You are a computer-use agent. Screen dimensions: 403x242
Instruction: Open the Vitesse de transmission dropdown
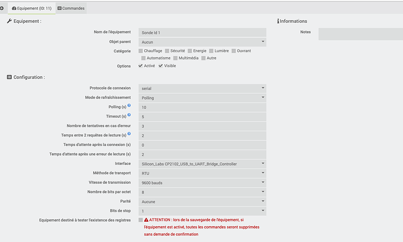point(202,183)
